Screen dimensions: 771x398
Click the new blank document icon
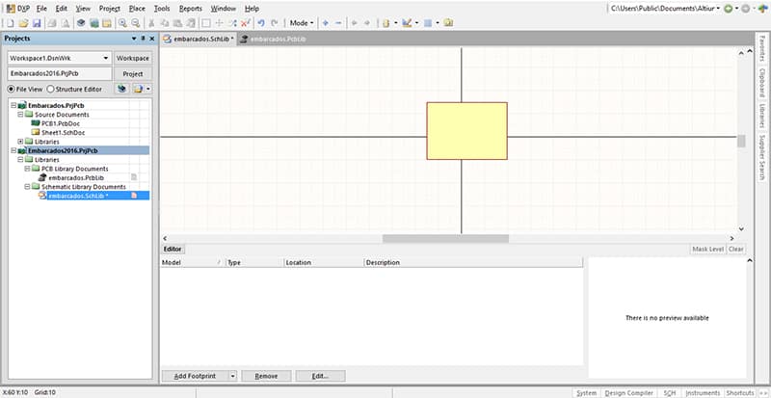(8, 22)
